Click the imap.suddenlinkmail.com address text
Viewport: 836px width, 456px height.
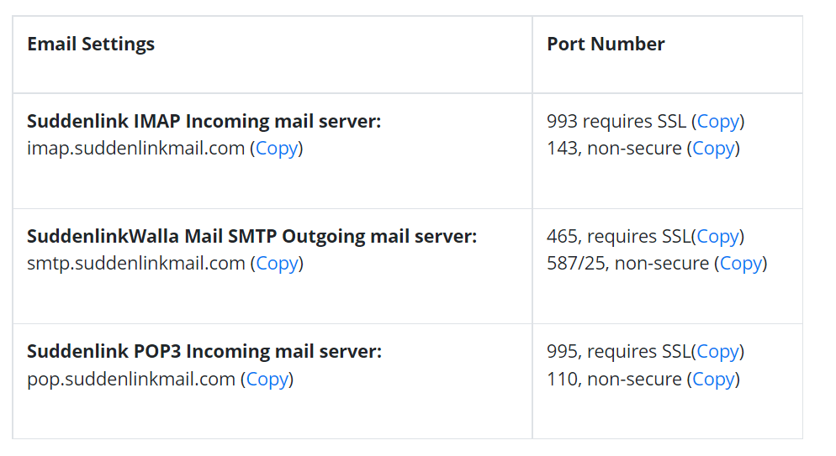[x=136, y=149]
